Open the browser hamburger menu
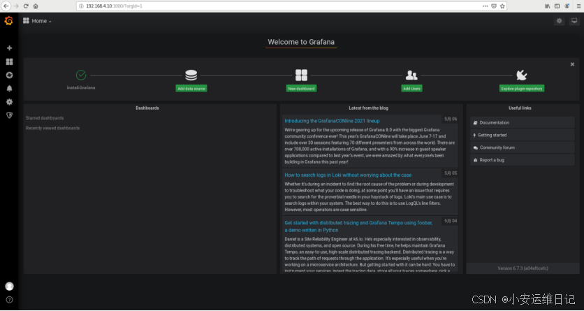Screen dimensions: 584x311 coord(578,6)
